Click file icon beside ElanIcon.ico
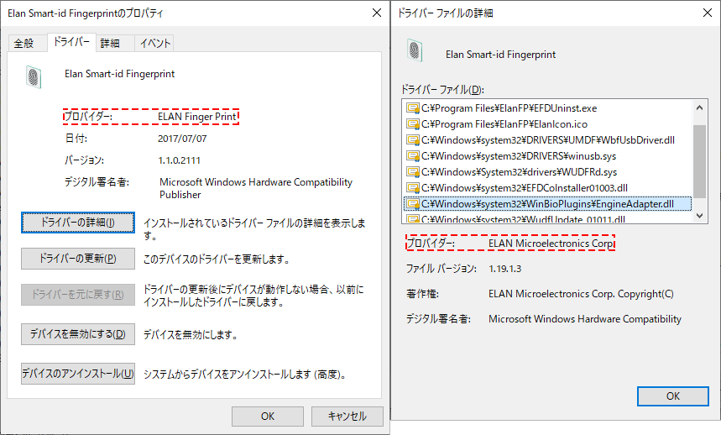The image size is (721, 435). 412,124
